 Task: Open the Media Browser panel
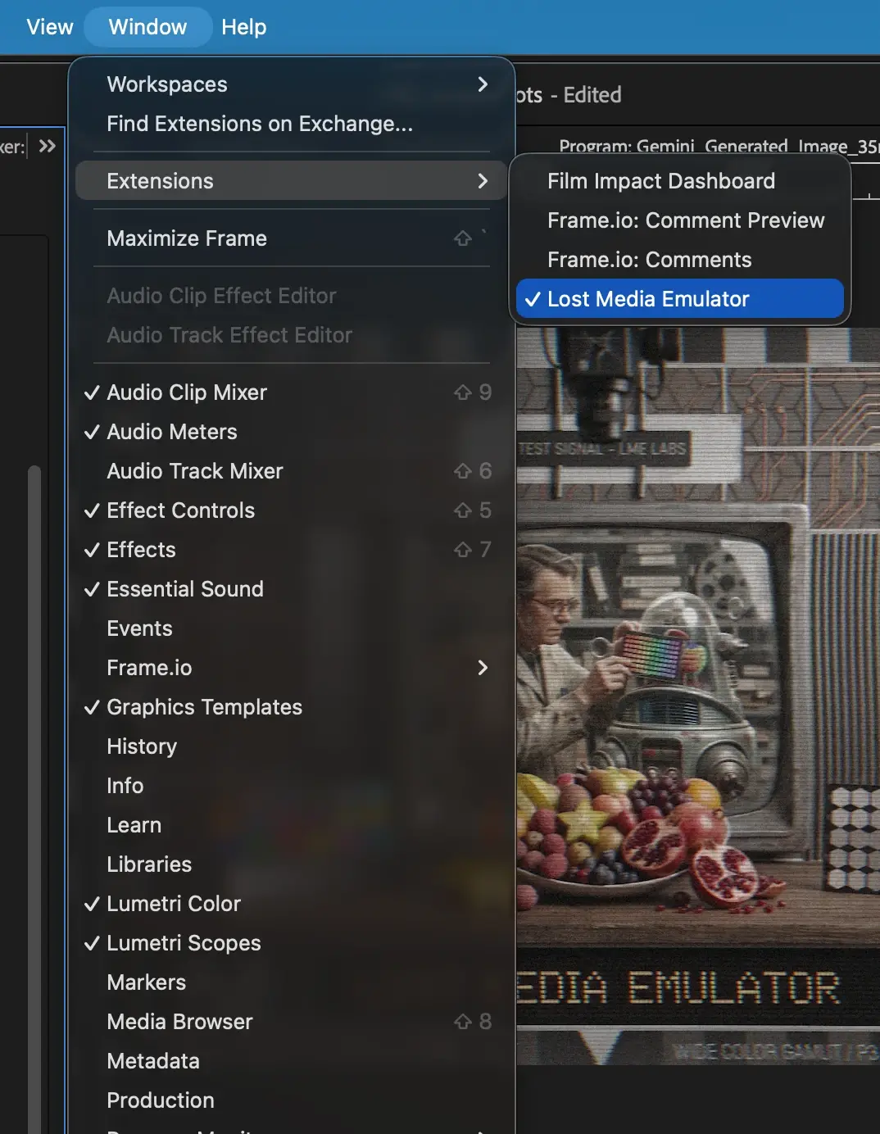tap(292, 1022)
